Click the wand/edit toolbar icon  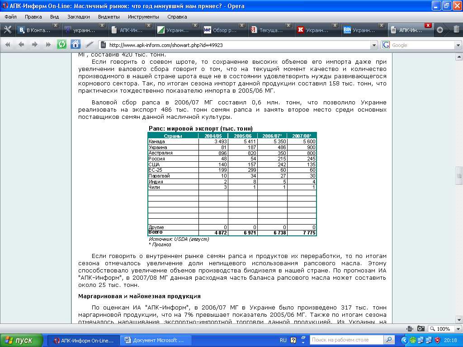(89, 45)
